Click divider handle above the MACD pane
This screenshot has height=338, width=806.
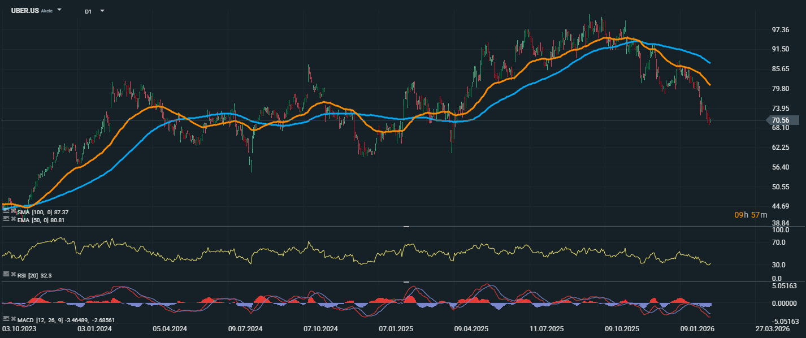[406, 281]
